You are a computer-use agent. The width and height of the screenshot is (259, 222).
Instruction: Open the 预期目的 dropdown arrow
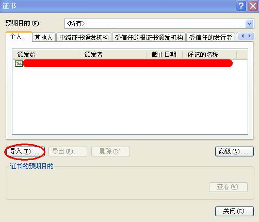pyautogui.click(x=250, y=24)
